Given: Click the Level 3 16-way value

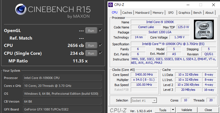Looking at the screenshot, I should click(x=209, y=90).
